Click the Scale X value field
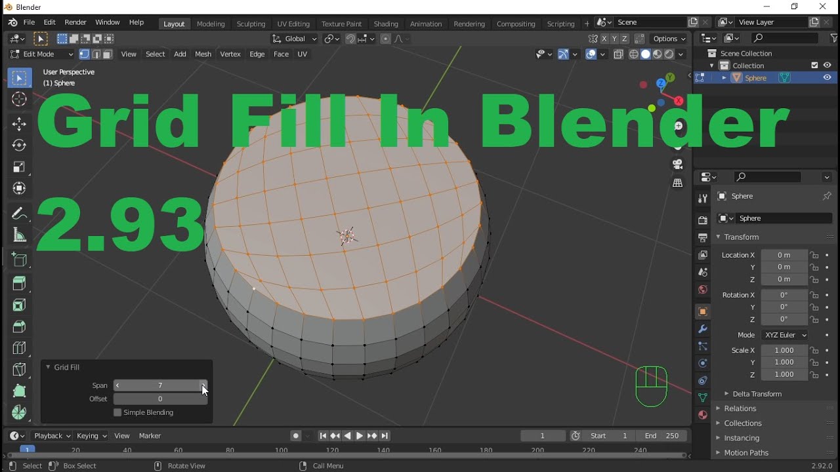The height and width of the screenshot is (472, 840). [x=784, y=350]
